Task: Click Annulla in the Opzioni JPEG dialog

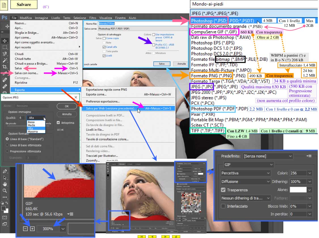Action: pyautogui.click(x=67, y=114)
